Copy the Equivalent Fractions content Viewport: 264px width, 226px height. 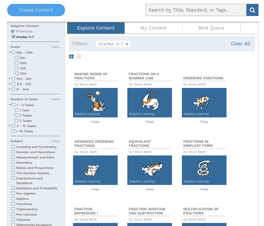[x=150, y=189]
